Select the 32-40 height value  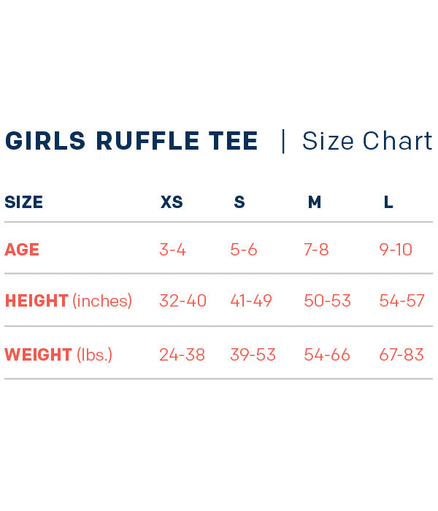point(183,301)
